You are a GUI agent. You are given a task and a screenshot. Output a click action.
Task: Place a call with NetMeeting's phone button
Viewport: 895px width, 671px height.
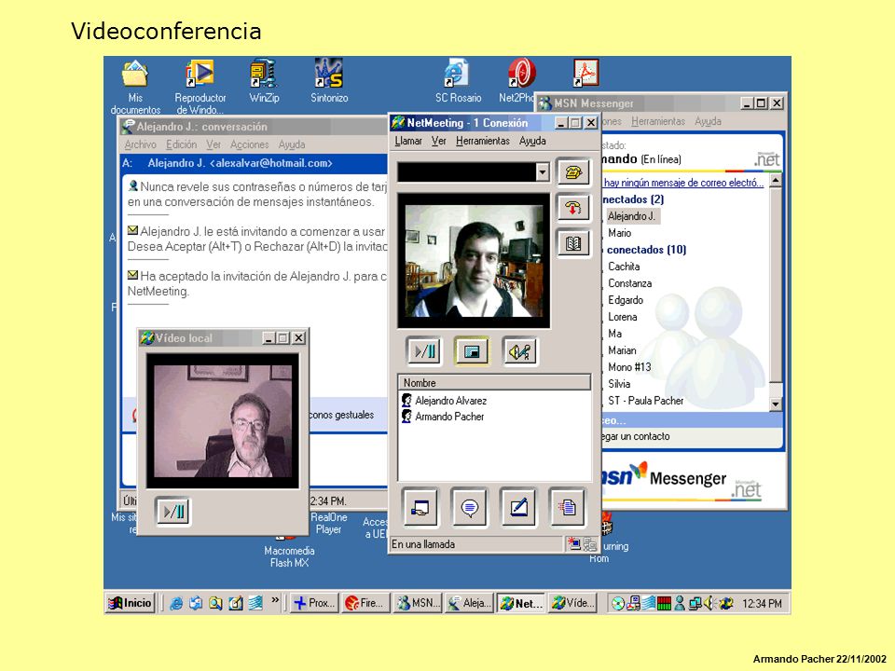[x=573, y=172]
